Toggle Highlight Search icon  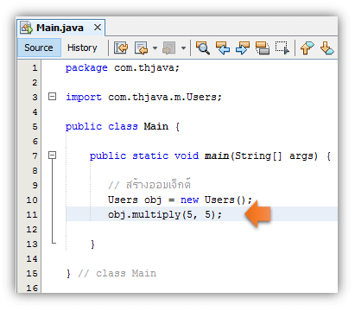(263, 48)
